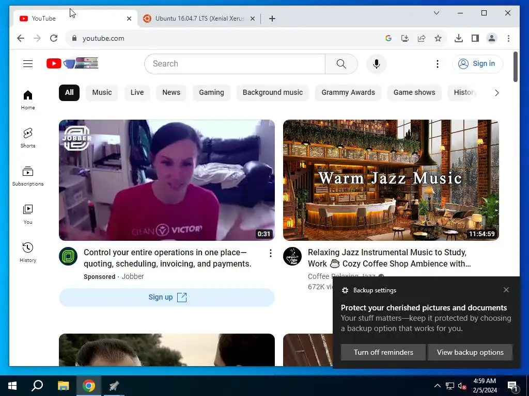Viewport: 529px width, 396px height.
Task: Click the Sign up ad button
Action: [167, 298]
